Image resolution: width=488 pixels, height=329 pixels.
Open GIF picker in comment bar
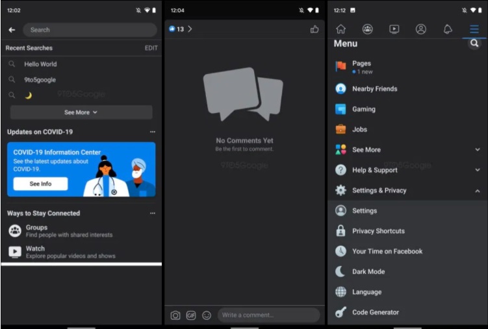click(x=191, y=315)
